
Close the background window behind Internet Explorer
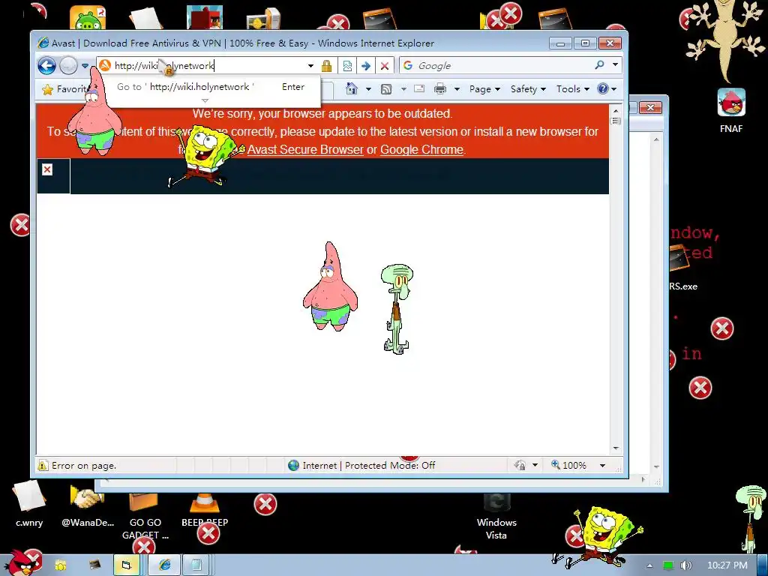pos(650,107)
